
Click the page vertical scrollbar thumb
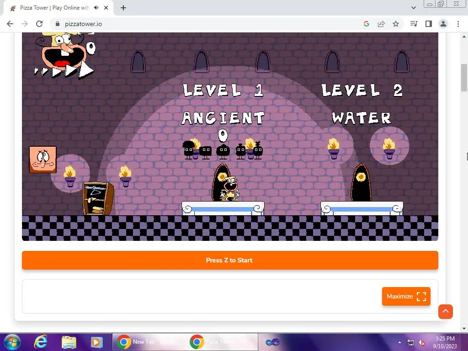point(464,78)
